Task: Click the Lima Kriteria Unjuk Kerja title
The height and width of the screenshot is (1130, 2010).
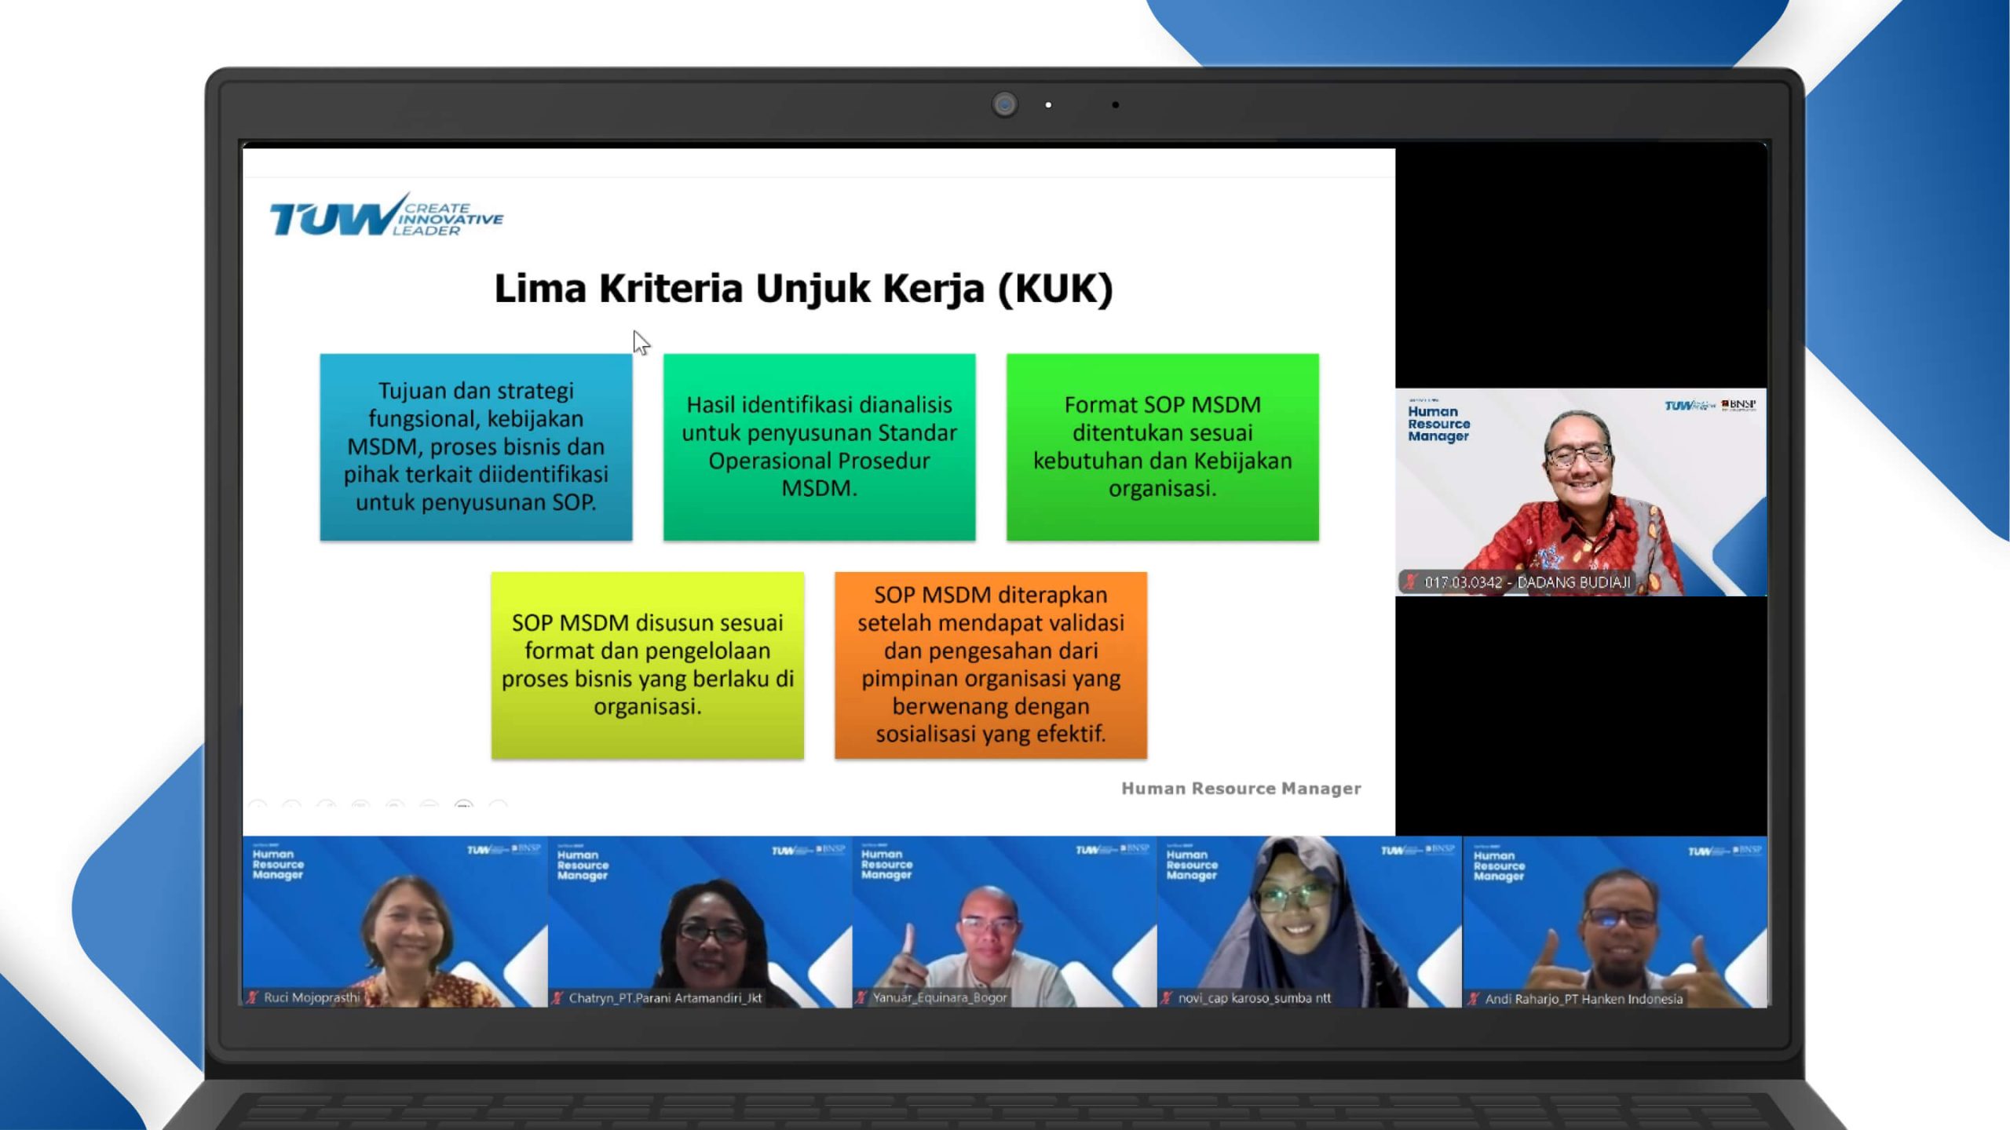Action: click(803, 289)
